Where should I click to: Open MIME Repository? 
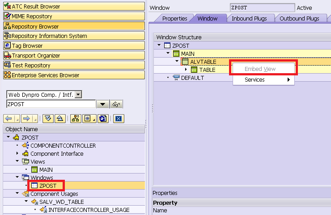[x=74, y=16]
